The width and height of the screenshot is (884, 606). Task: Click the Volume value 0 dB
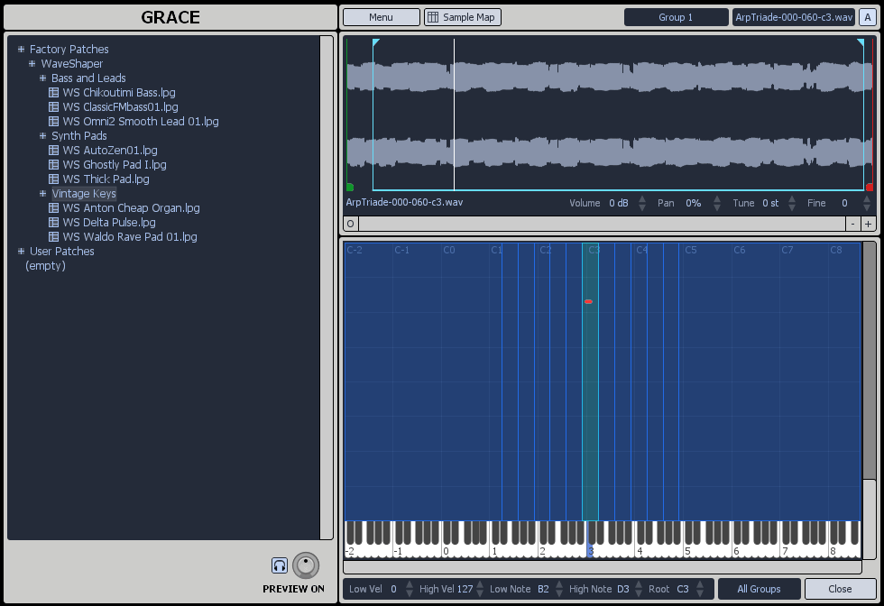[619, 203]
